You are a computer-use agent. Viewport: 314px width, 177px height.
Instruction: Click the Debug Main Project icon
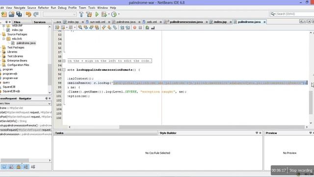pyautogui.click(x=104, y=14)
